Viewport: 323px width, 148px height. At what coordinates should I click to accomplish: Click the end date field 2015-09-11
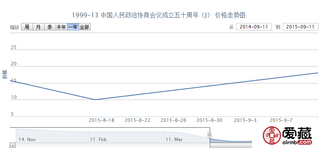(x=301, y=27)
